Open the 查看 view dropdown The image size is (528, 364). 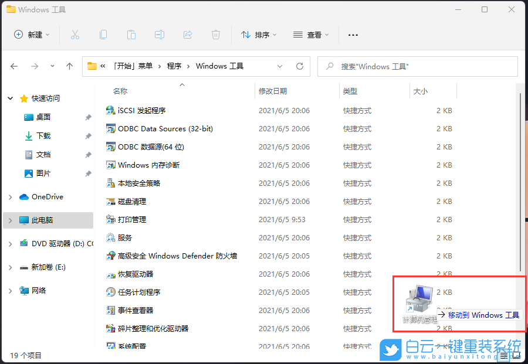coord(311,35)
